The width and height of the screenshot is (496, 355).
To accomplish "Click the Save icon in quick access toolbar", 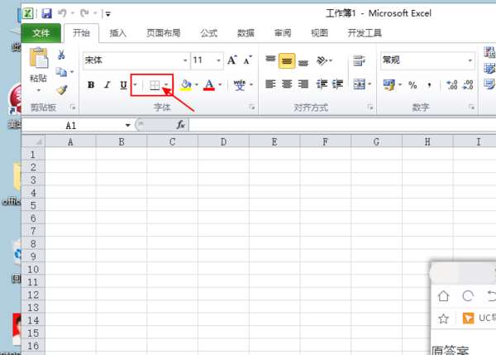I will pos(46,13).
